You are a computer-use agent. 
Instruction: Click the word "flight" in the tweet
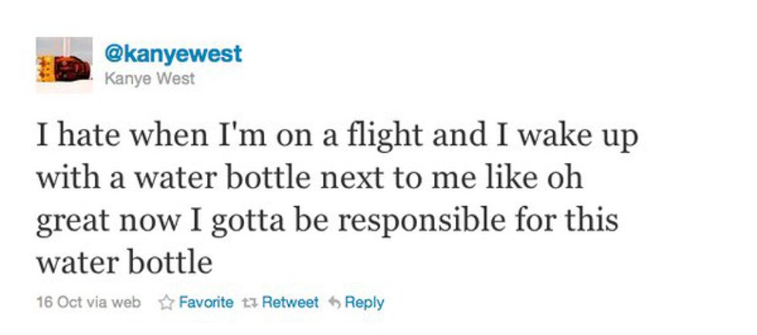click(385, 137)
